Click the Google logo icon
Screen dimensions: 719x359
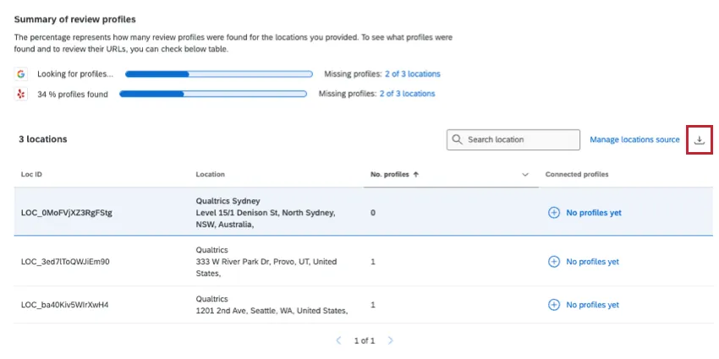[x=21, y=74]
